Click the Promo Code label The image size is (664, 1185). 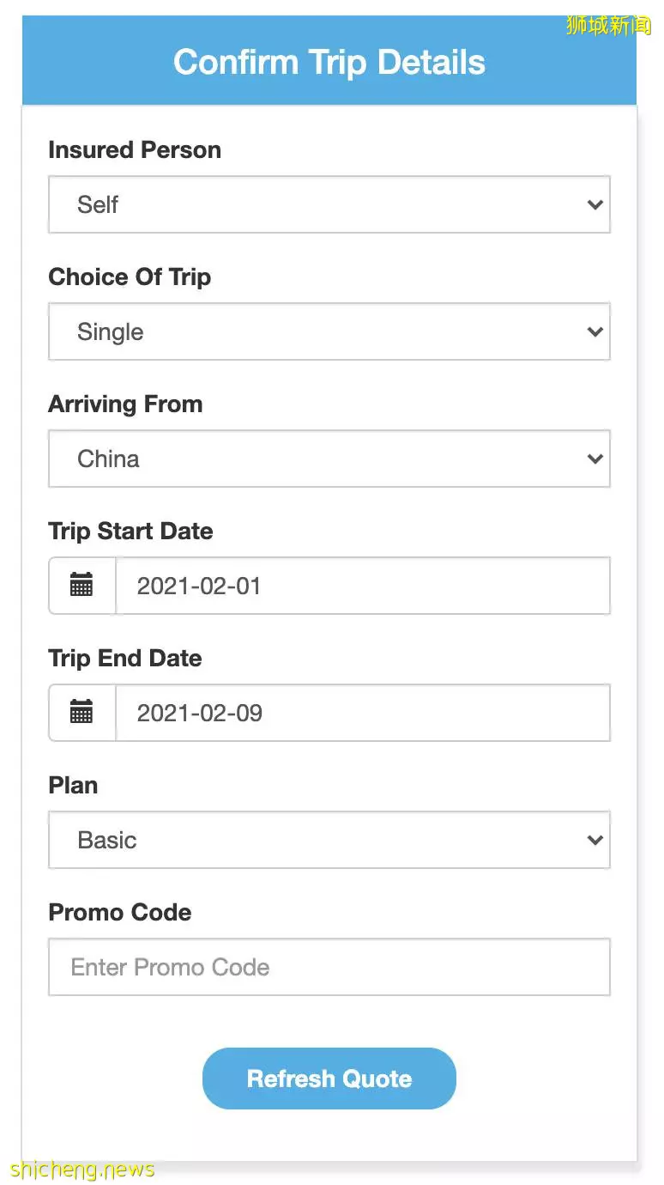click(x=120, y=912)
